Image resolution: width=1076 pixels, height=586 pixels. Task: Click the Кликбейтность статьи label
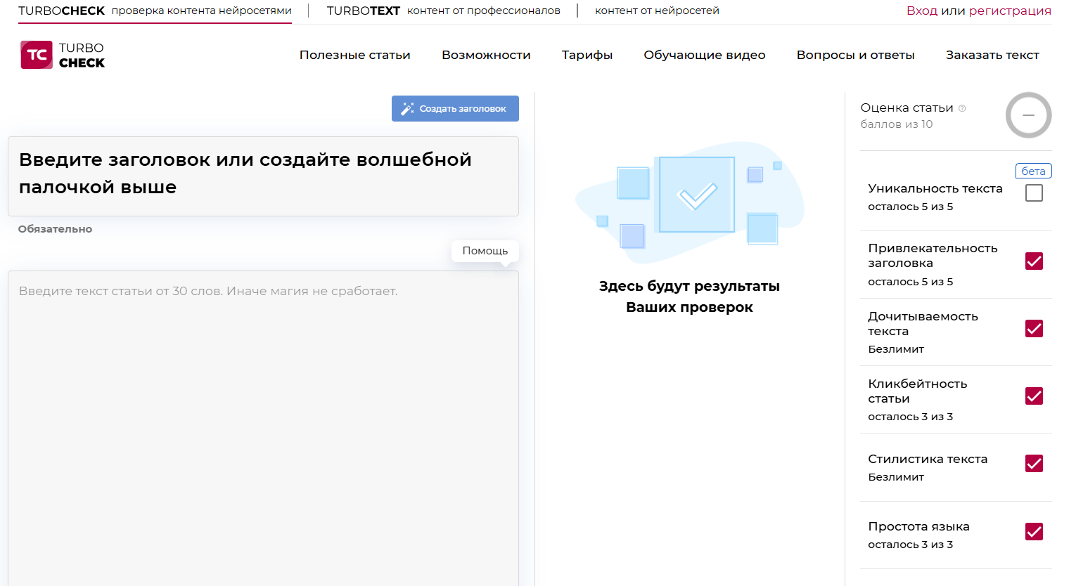pos(917,391)
